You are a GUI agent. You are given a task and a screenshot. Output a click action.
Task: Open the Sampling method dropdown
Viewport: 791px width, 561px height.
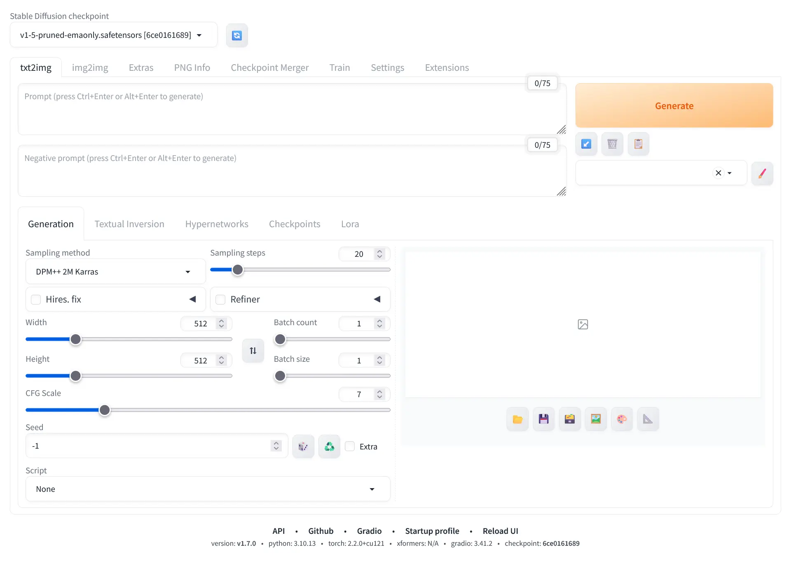[116, 272]
